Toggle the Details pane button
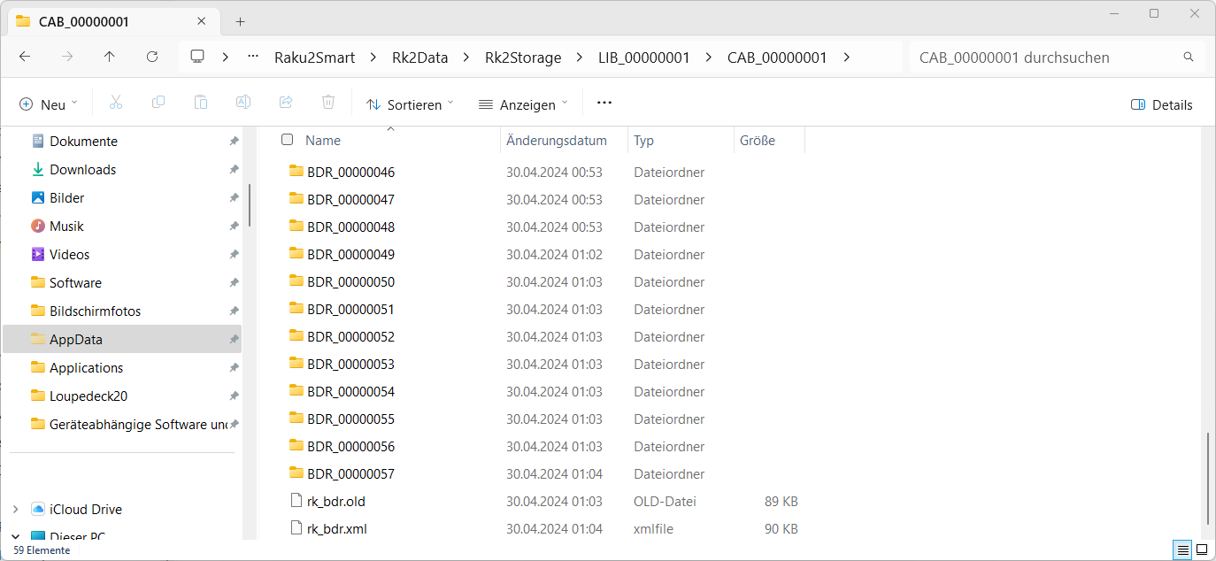This screenshot has height=561, width=1216. click(1162, 104)
